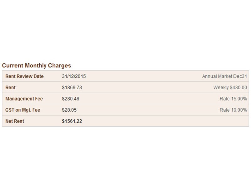Image resolution: width=251 pixels, height=188 pixels.
Task: Select the bold $1561.22 net rent amount
Action: point(72,121)
